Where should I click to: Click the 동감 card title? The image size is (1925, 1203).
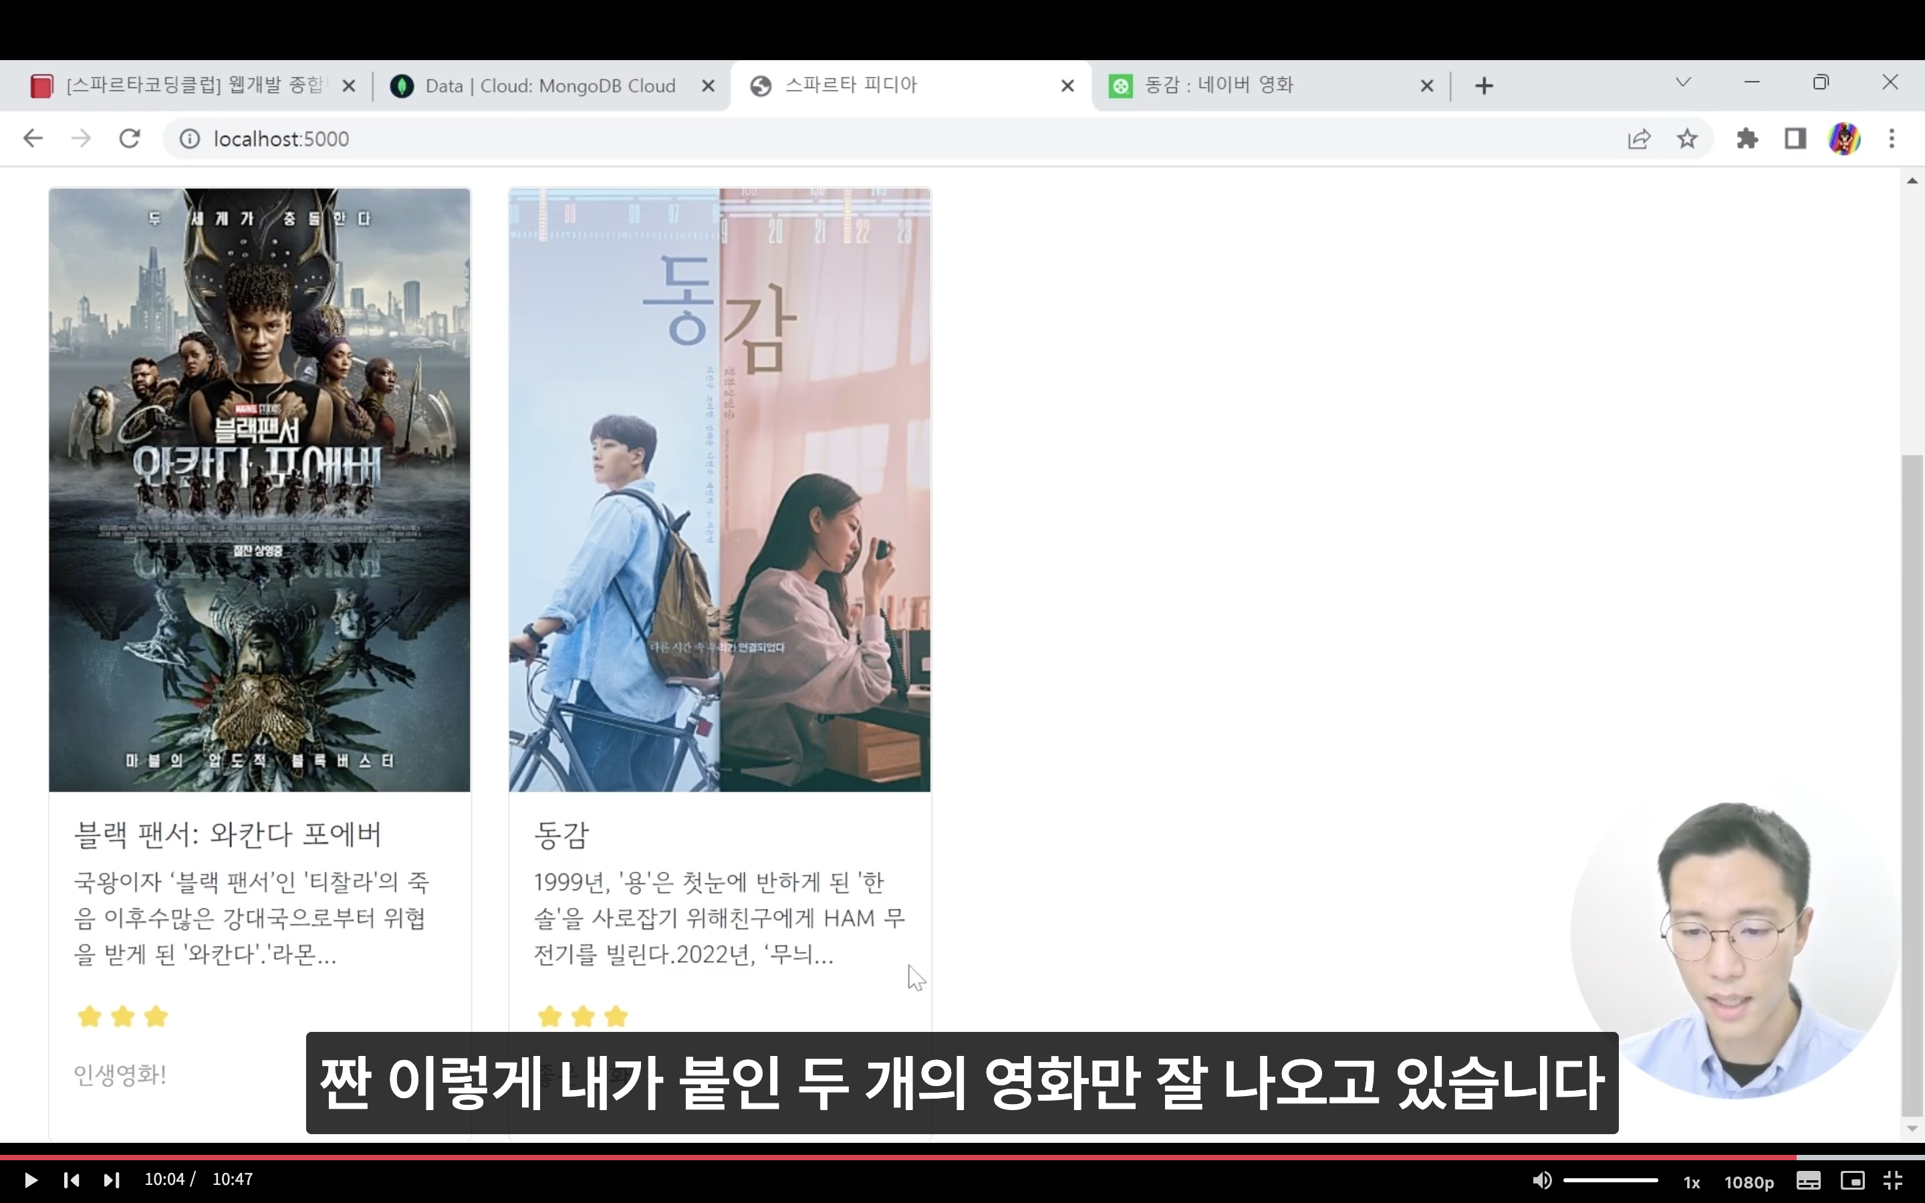click(x=561, y=835)
